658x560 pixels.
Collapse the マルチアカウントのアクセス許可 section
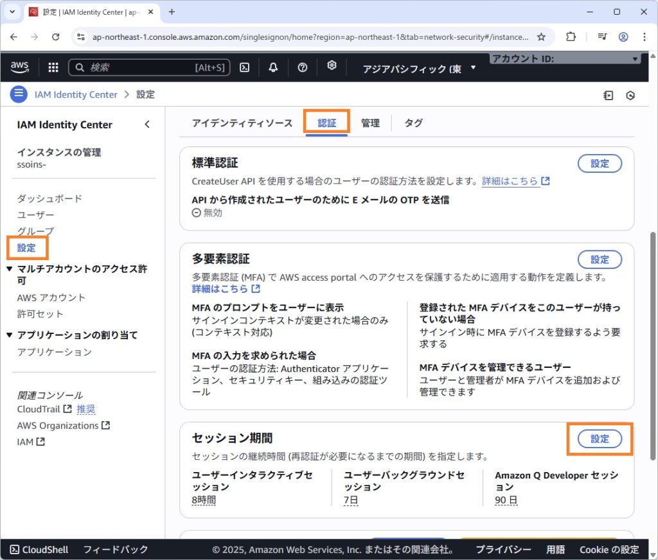pos(10,269)
